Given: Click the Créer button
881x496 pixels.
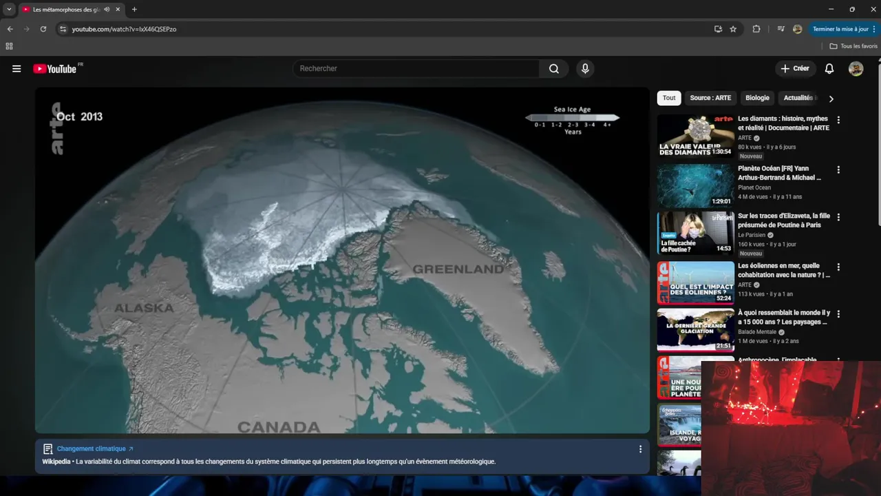Looking at the screenshot, I should 795,69.
